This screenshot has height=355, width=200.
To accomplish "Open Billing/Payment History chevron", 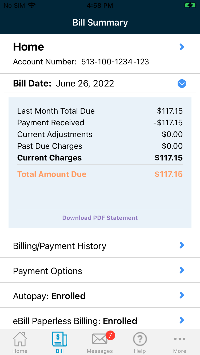I will tap(182, 245).
